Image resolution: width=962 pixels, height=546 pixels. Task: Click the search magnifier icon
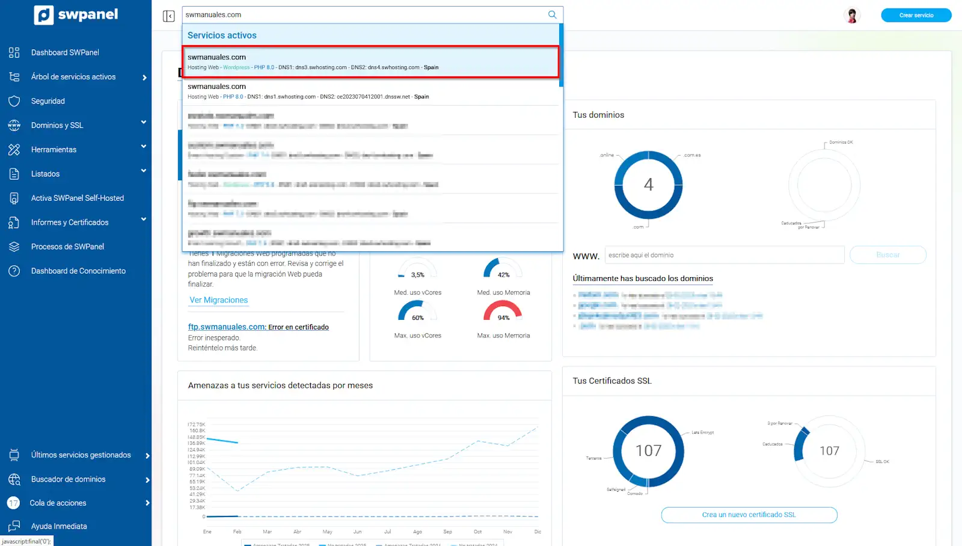(x=552, y=15)
